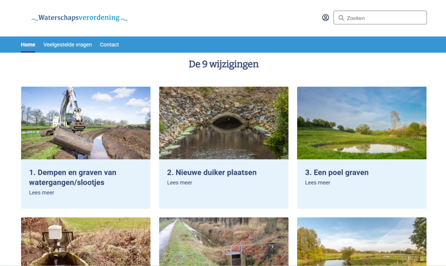446x266 pixels.
Task: Click the Waterschapsverordening logo
Action: click(79, 18)
